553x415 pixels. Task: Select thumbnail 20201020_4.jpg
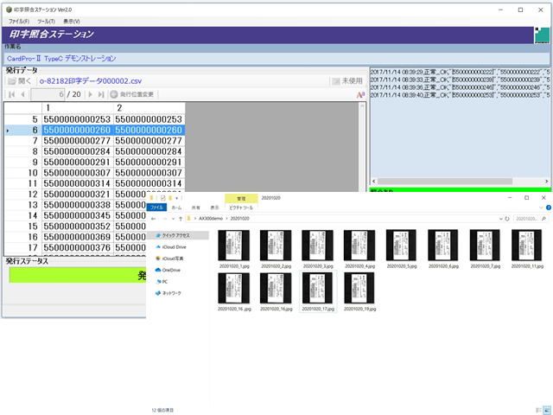(x=359, y=249)
